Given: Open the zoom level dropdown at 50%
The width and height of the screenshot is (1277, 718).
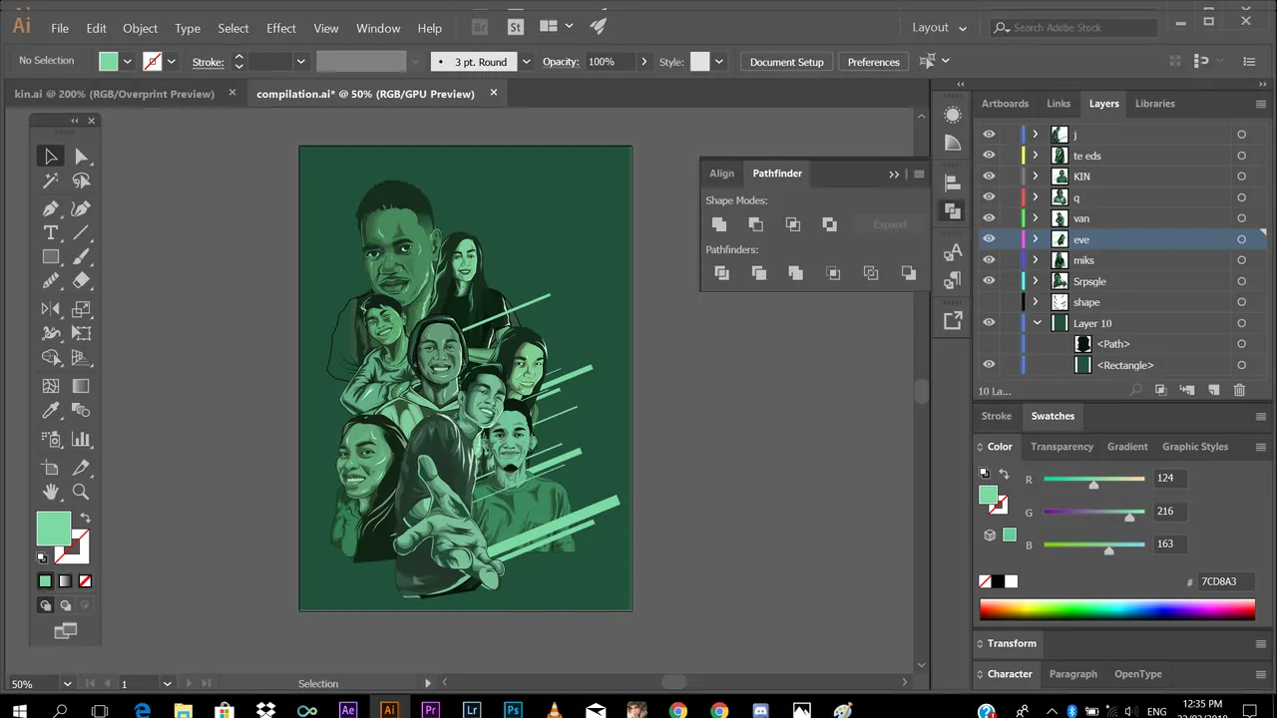Looking at the screenshot, I should pos(67,684).
